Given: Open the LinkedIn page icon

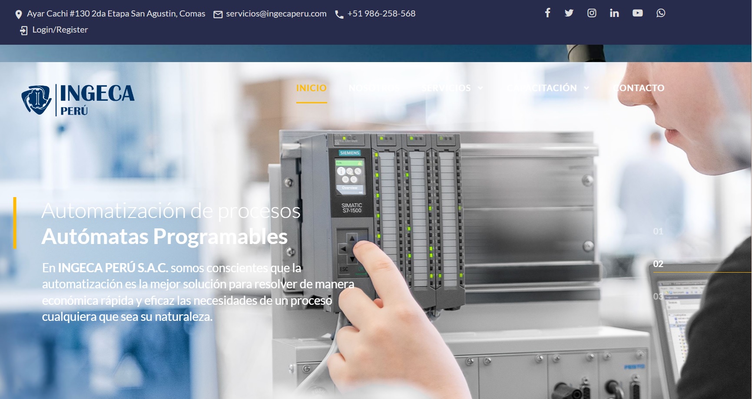Looking at the screenshot, I should 614,13.
